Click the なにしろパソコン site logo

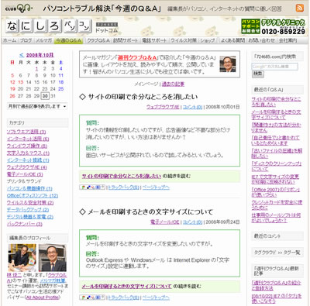48,26
